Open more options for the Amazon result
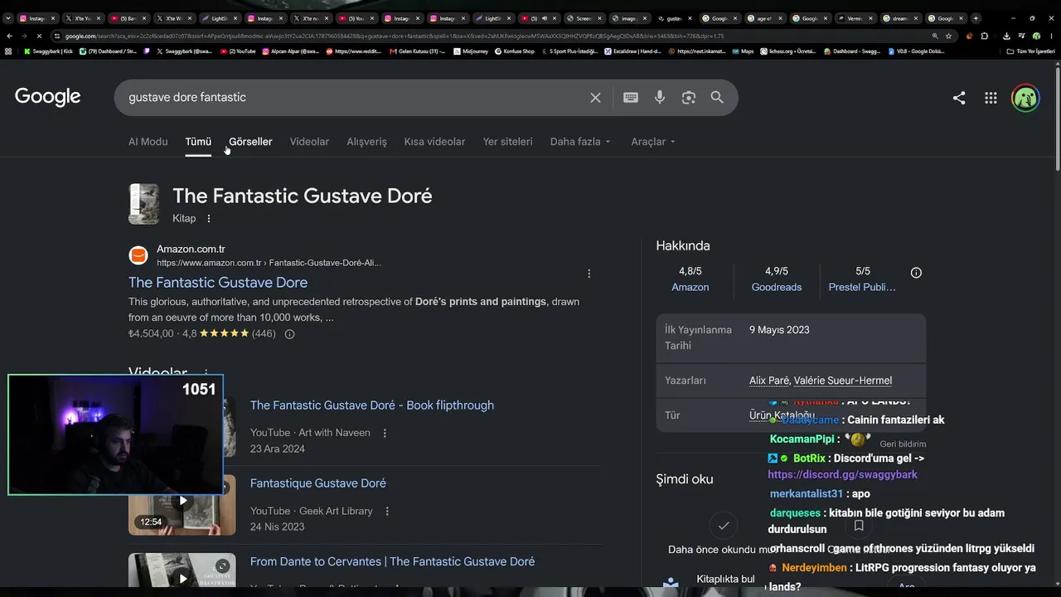 click(589, 274)
